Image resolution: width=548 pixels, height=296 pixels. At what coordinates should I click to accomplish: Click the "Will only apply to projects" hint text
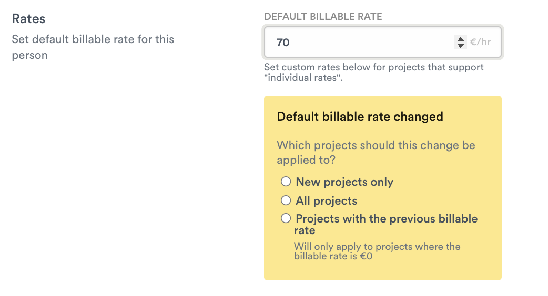pos(377,247)
